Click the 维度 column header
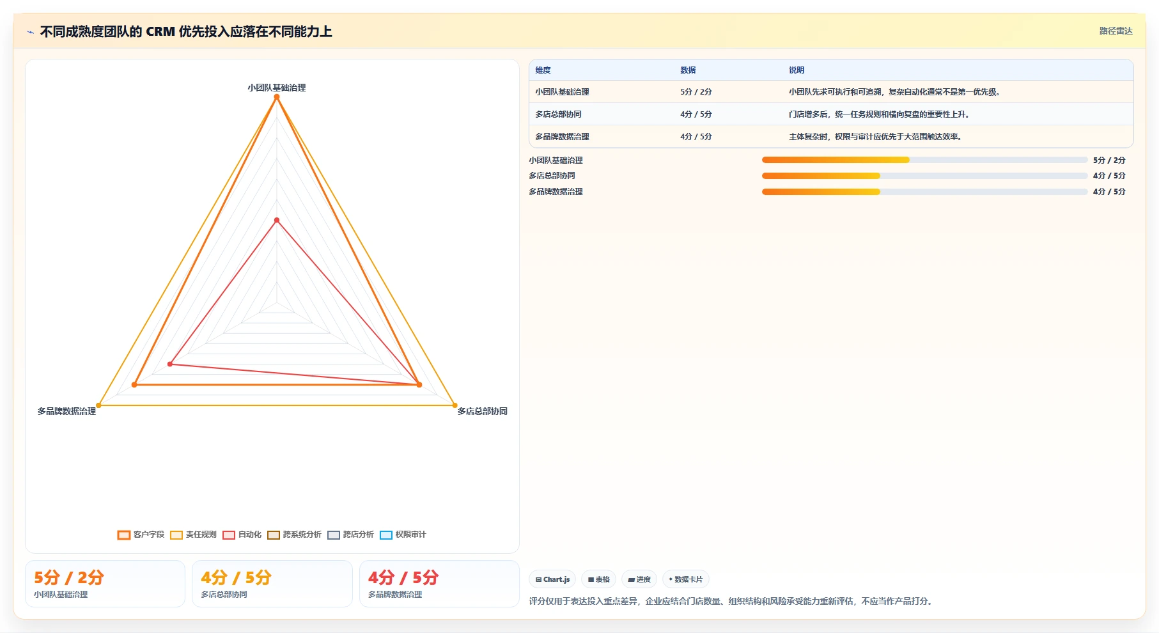Viewport: 1159px width, 633px height. click(543, 70)
